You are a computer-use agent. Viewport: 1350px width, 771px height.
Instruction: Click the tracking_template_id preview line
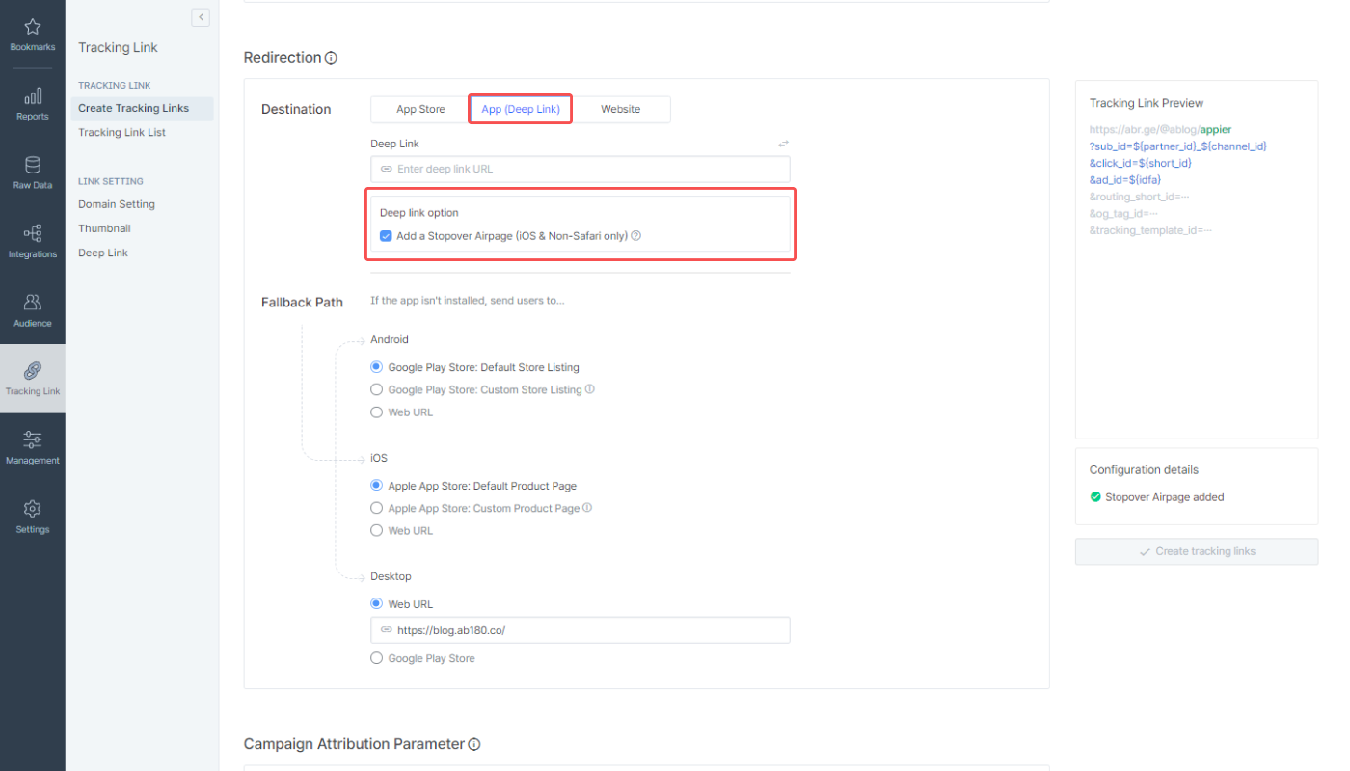pos(1151,230)
